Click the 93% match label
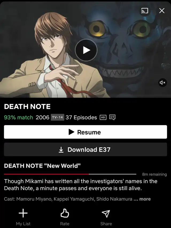Image resolution: width=171 pixels, height=228 pixels. point(19,117)
